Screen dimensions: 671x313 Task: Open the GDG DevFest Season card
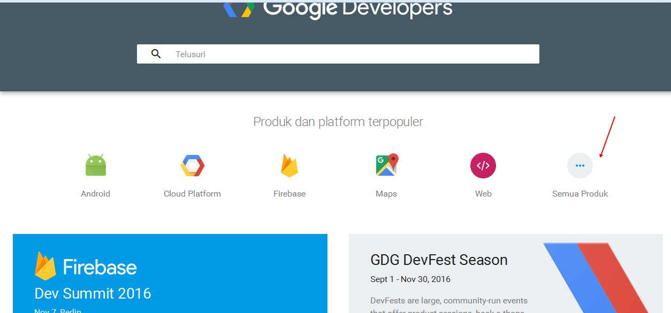[506, 273]
